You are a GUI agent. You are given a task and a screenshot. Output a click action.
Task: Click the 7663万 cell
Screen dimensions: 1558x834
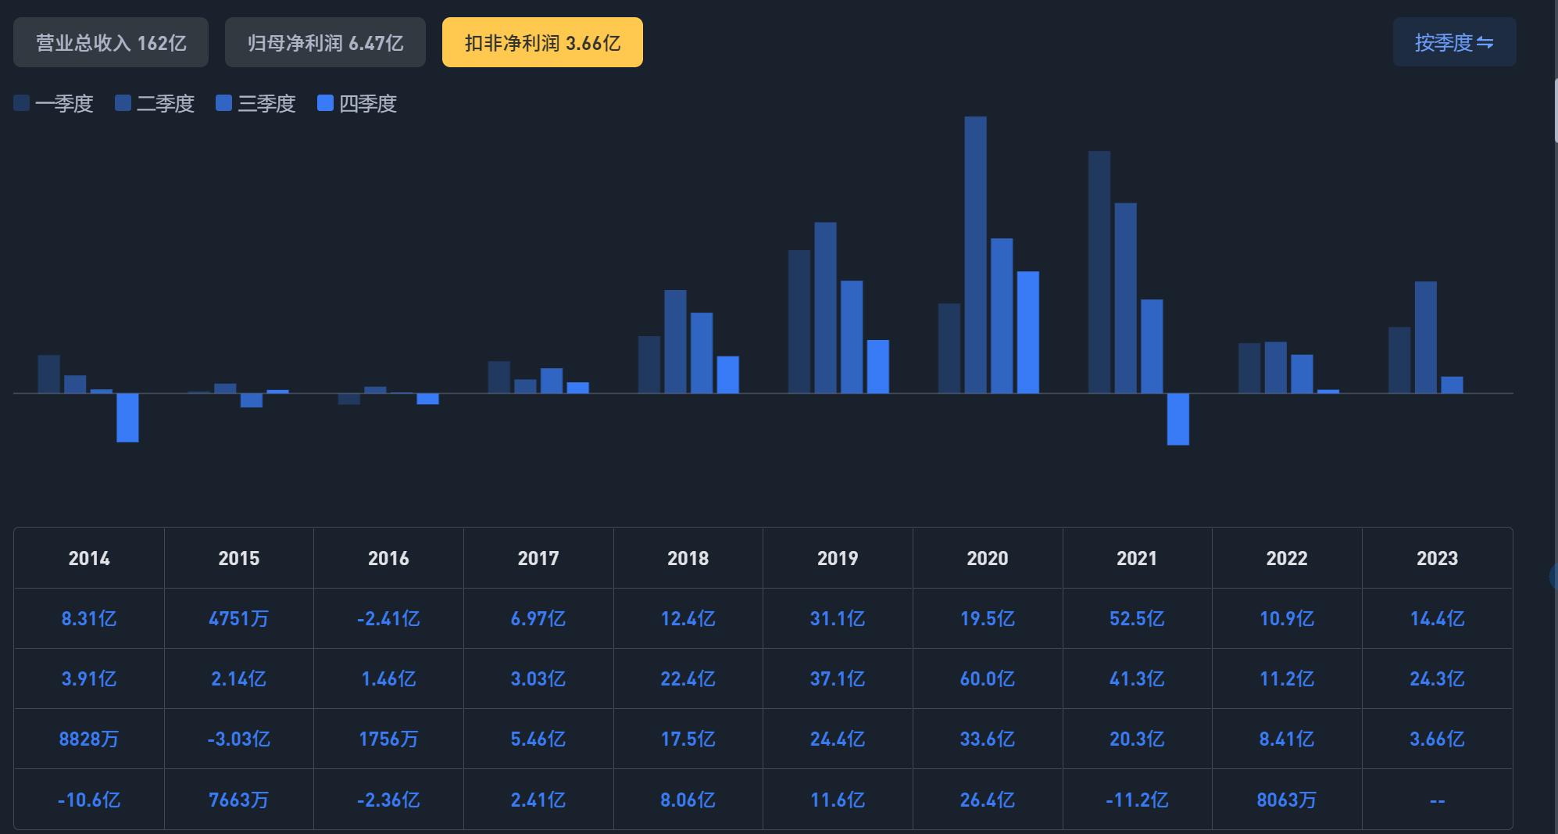tap(239, 800)
